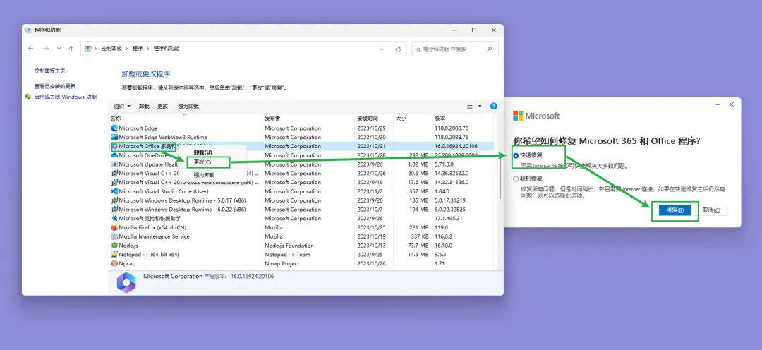
Task: Open 控制面板主页 link
Action: click(49, 71)
